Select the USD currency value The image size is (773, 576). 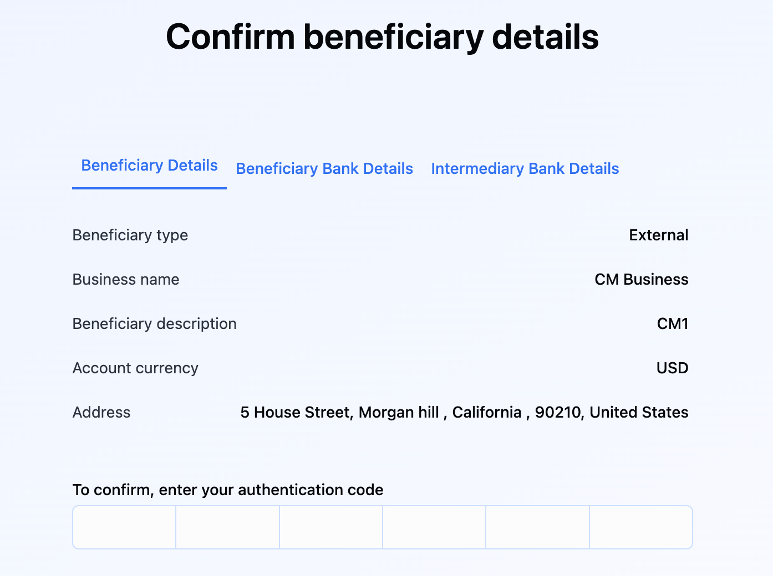(672, 368)
